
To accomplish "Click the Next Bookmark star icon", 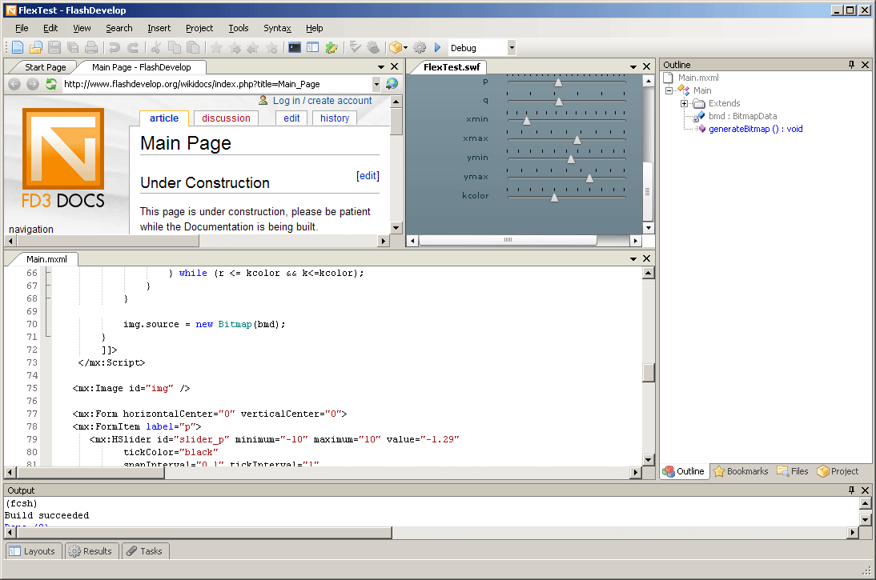I will click(235, 48).
